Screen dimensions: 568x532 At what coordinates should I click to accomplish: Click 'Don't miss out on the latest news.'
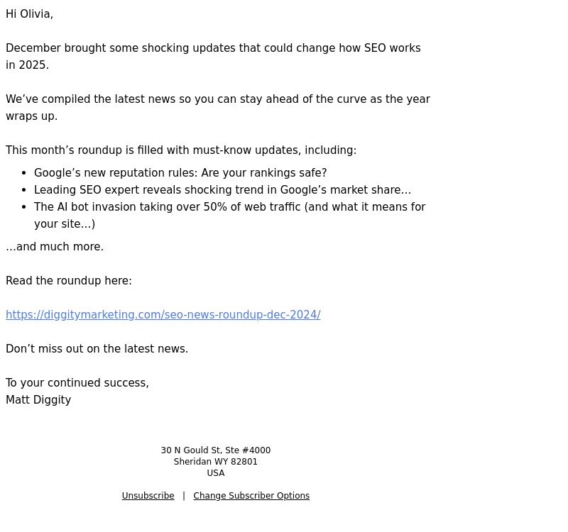(x=97, y=349)
